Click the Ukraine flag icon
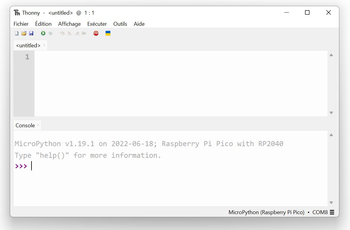This screenshot has width=350, height=230. (x=108, y=34)
